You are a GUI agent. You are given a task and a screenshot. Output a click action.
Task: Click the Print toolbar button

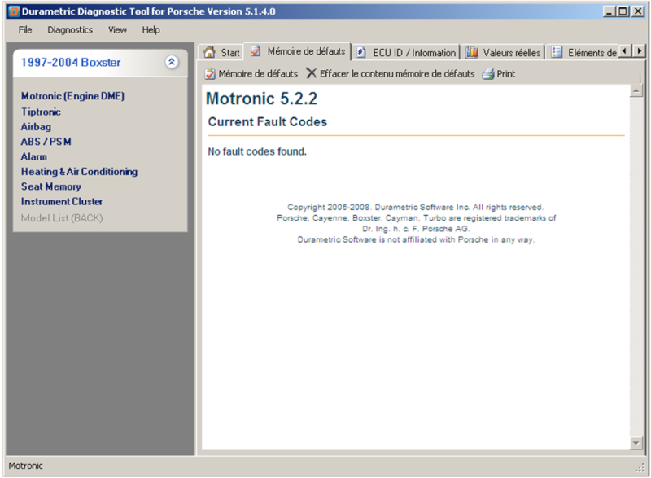(x=499, y=74)
